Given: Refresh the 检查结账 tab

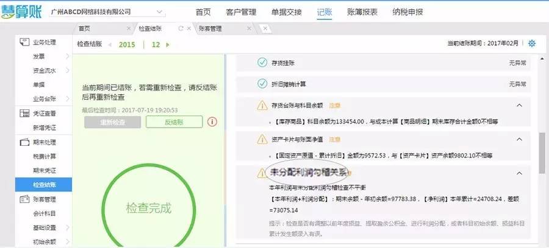Looking at the screenshot, I should tap(181, 29).
